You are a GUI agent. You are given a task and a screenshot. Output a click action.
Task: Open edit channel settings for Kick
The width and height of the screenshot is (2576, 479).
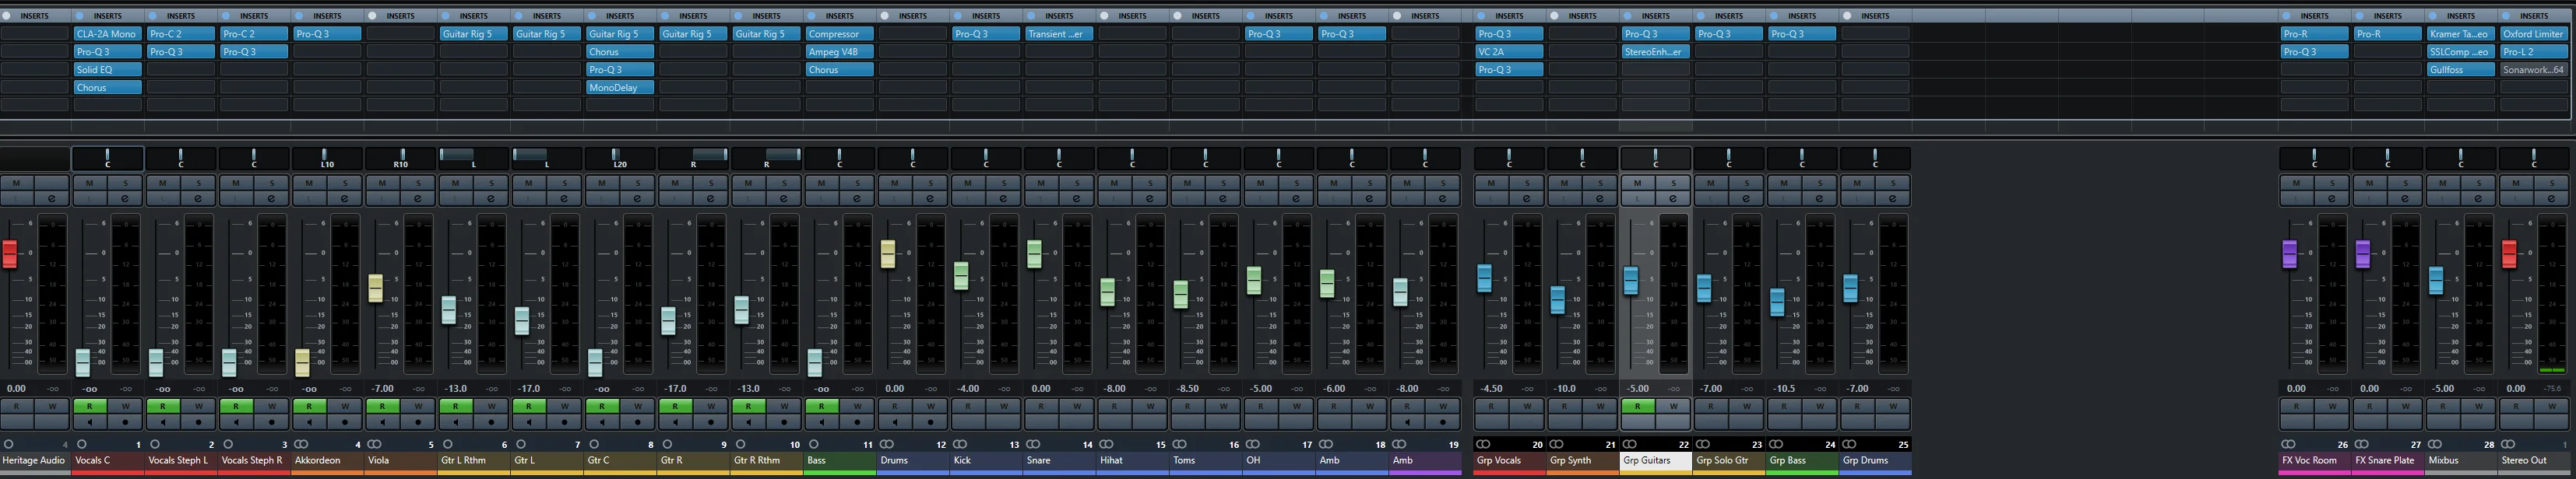pyautogui.click(x=1003, y=198)
